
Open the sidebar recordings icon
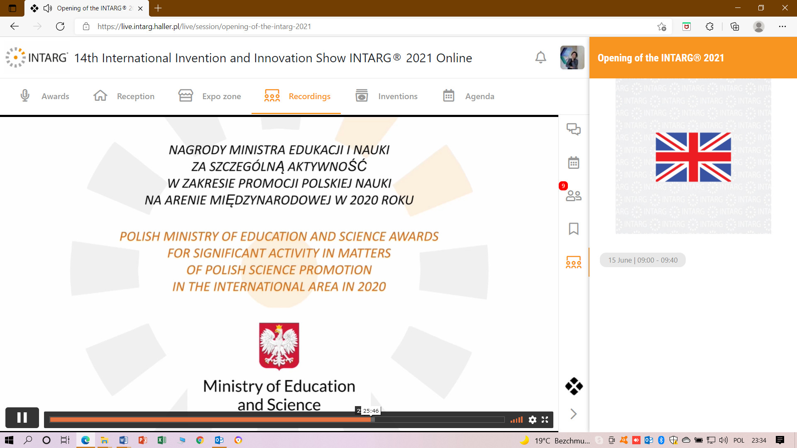tap(574, 262)
